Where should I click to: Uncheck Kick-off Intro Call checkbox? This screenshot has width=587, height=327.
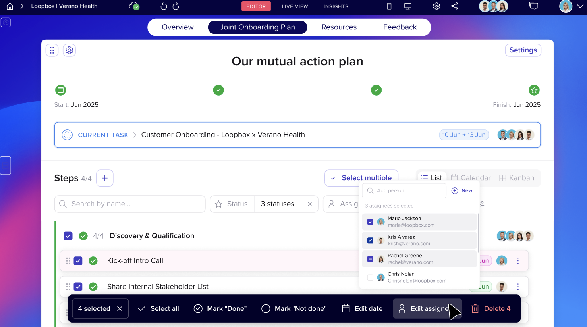tap(78, 261)
